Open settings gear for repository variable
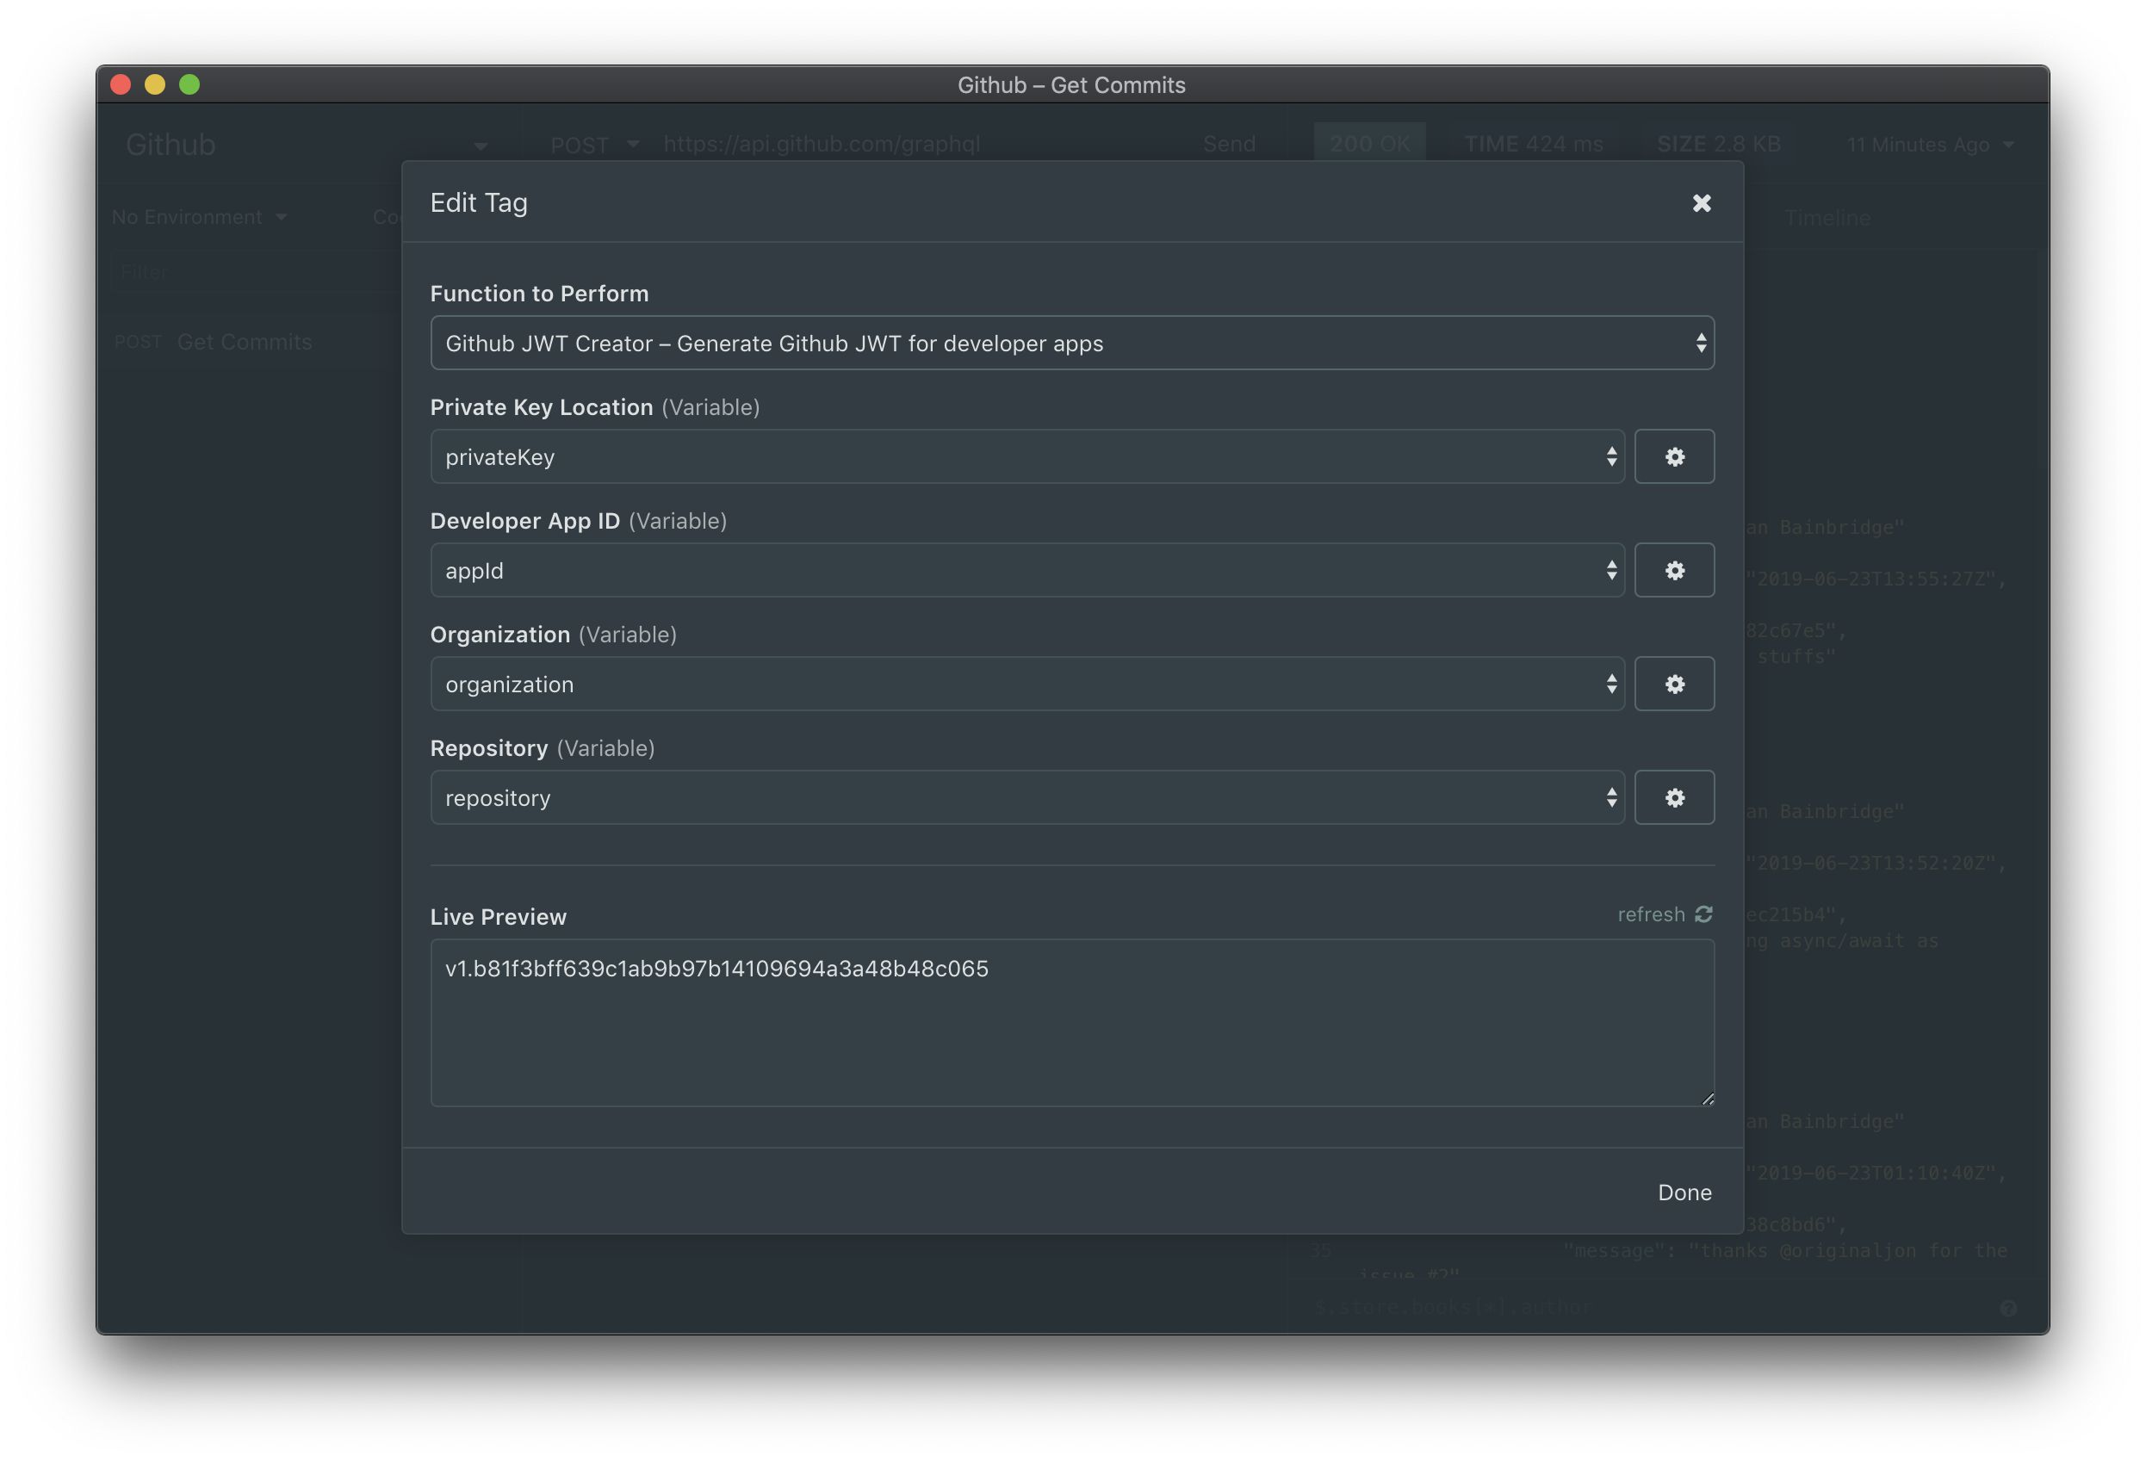 [1674, 797]
